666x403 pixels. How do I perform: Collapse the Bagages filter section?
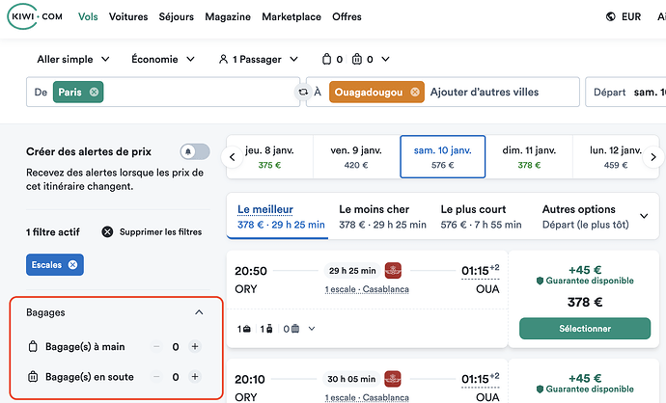(199, 312)
